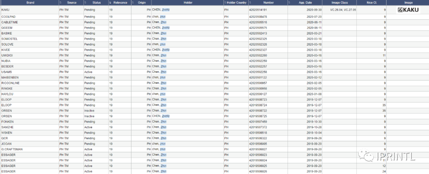Click the Source column header label
The width and height of the screenshot is (429, 174).
[x=71, y=2]
